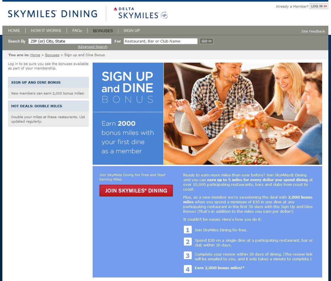Click the Delta SkyMiles logo
The image size is (331, 281).
click(140, 13)
